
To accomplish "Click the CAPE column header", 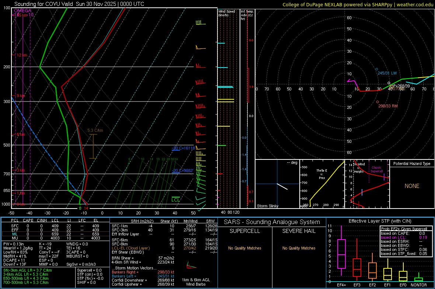I will [28, 220].
